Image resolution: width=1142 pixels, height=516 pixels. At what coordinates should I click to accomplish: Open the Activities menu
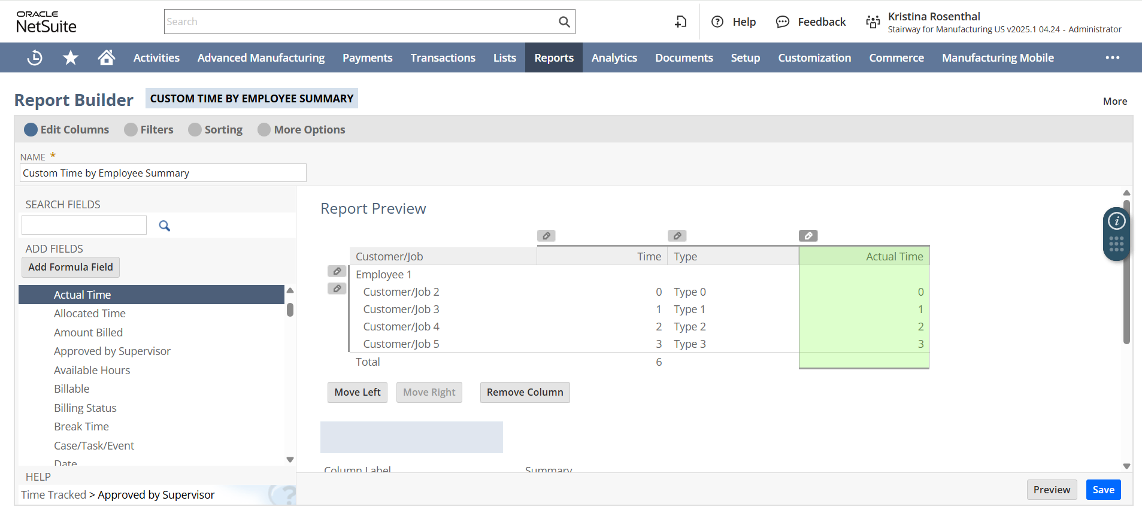click(156, 57)
